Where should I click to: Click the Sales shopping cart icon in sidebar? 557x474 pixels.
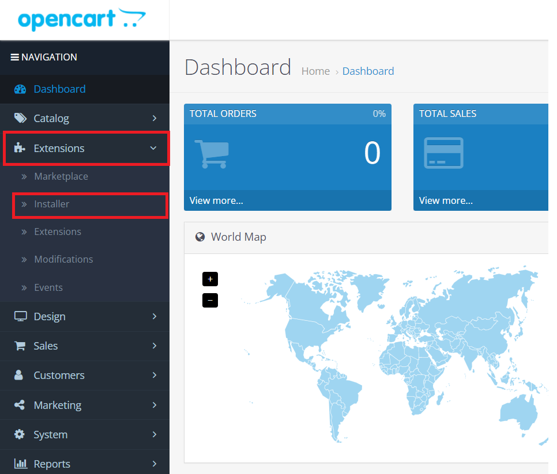(20, 346)
